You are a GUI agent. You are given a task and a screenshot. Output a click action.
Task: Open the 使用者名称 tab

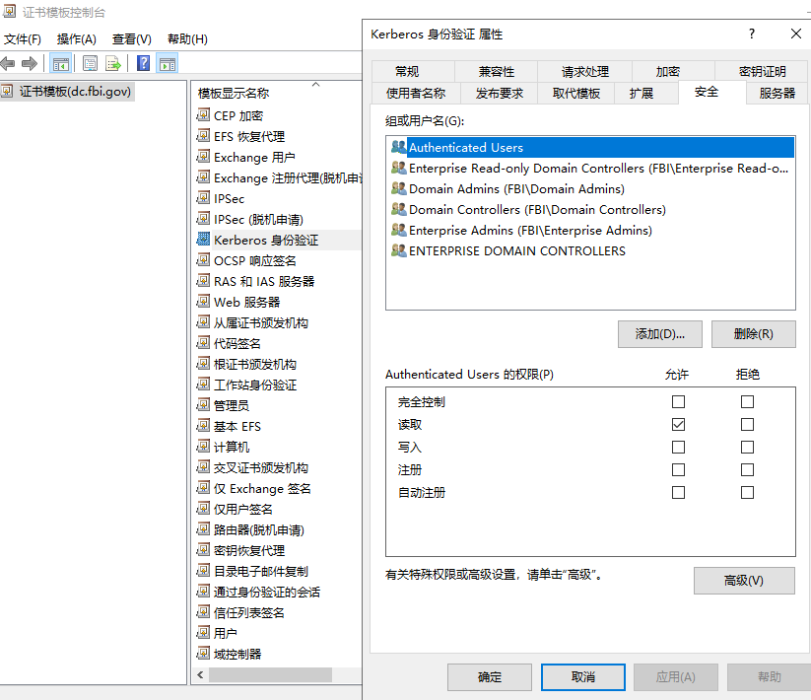[415, 93]
